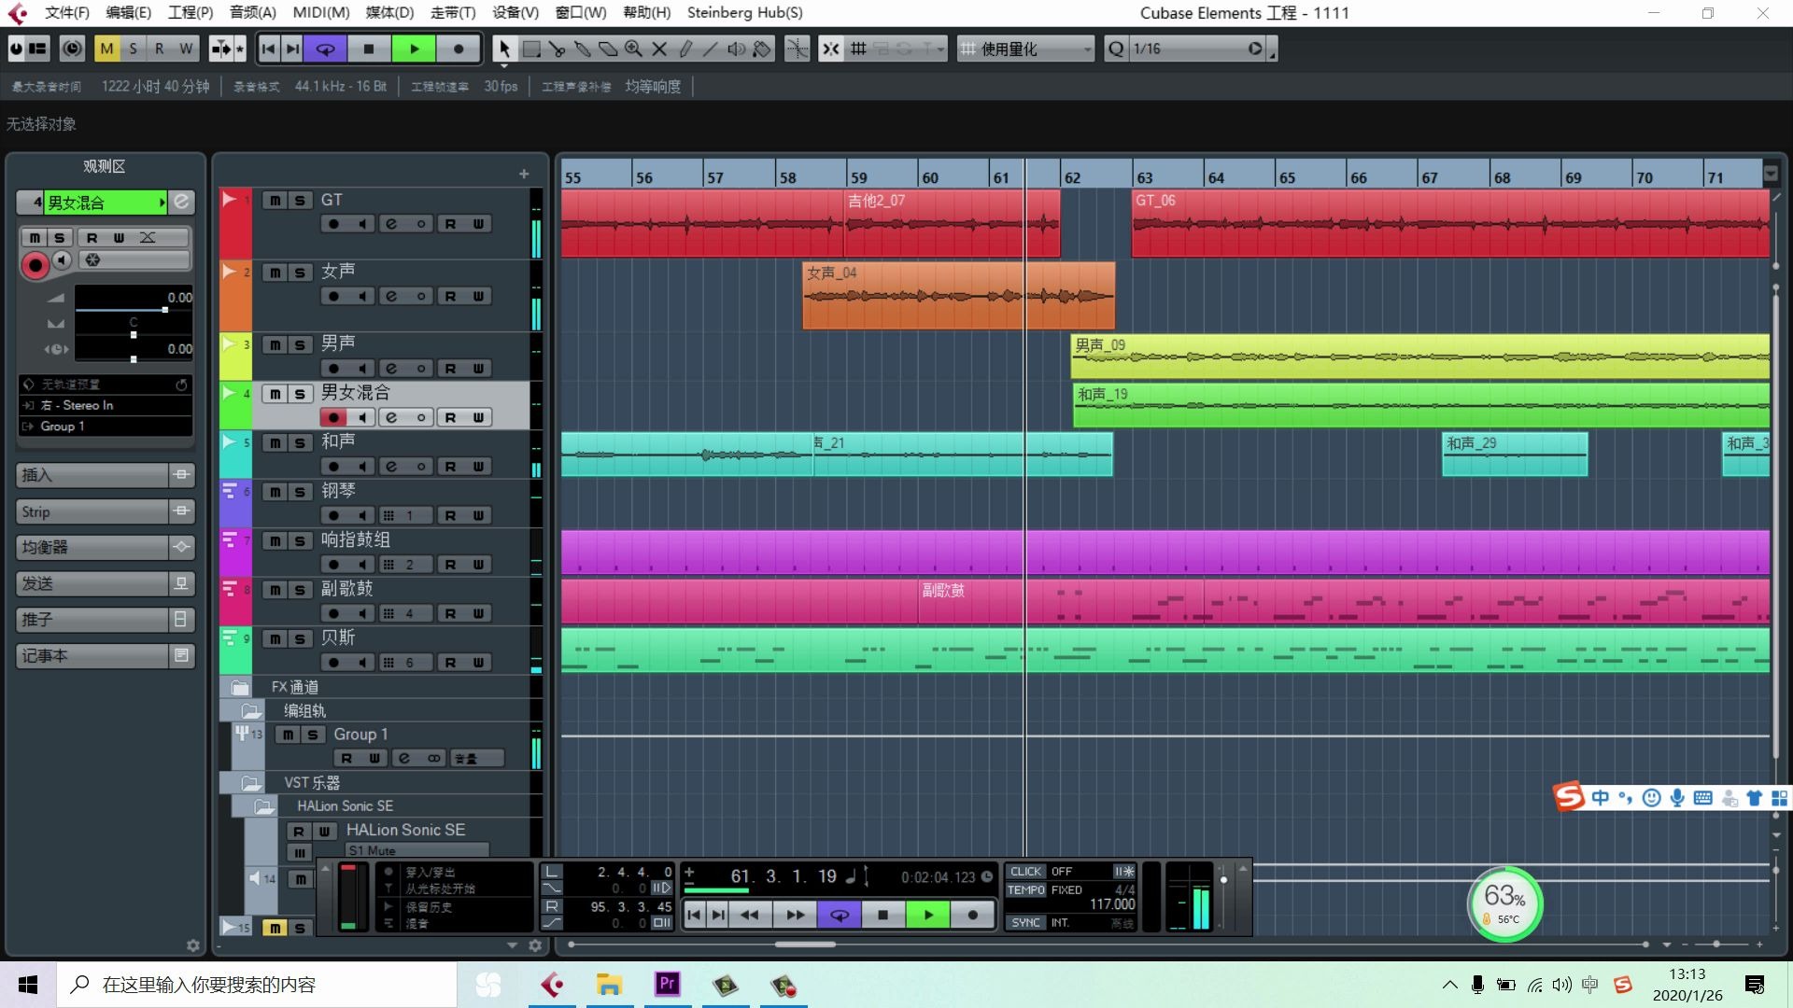1793x1008 pixels.
Task: Open inspector settings gear icon
Action: (x=193, y=945)
